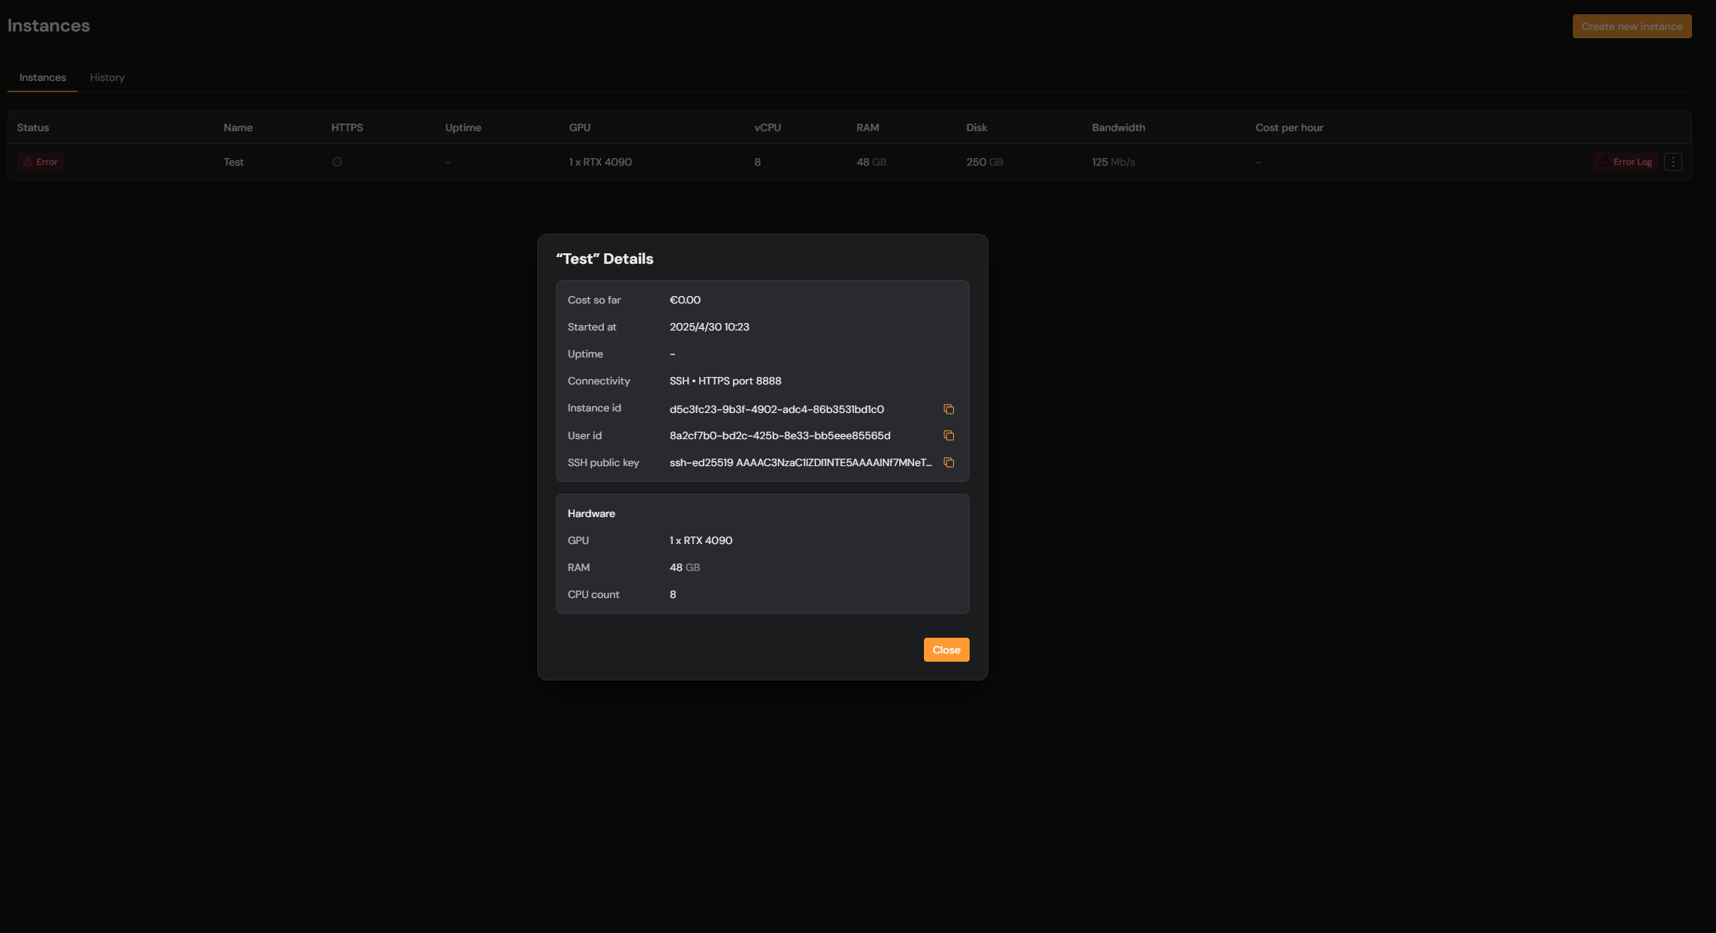
Task: Click the green HTTPS status indicator
Action: (x=337, y=162)
